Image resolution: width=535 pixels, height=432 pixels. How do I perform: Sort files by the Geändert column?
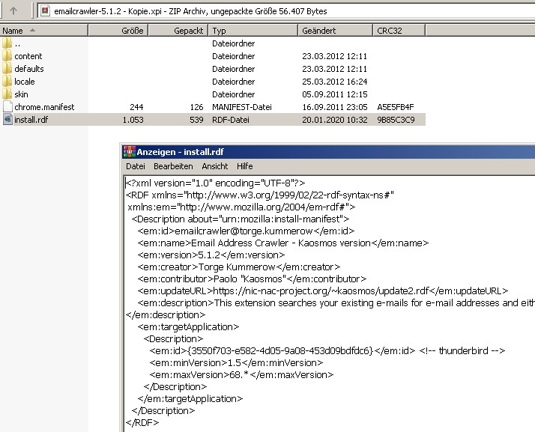click(x=335, y=31)
